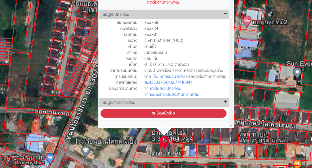Open the เว็บไซต์กรมธนารักษ์ link
The image size is (312, 168).
pos(168,77)
